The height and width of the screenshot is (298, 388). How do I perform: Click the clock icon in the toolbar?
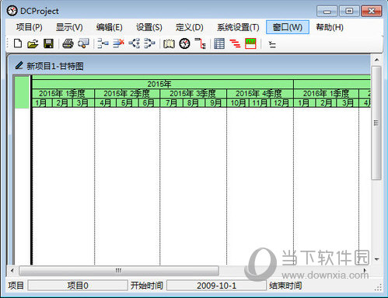[184, 43]
